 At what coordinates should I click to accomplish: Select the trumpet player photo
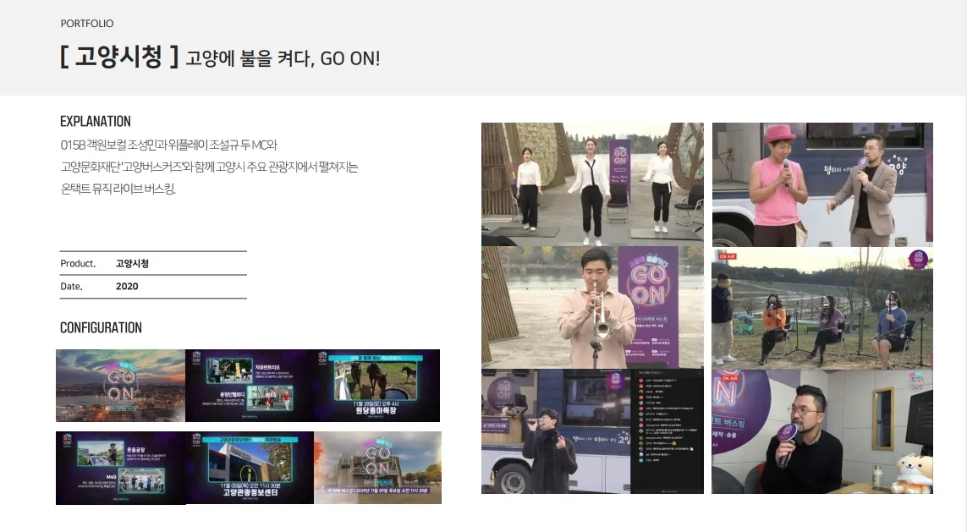(x=592, y=308)
